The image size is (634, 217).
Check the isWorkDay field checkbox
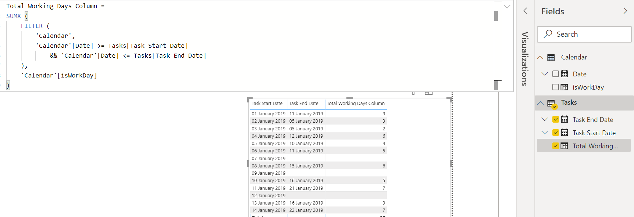[556, 87]
